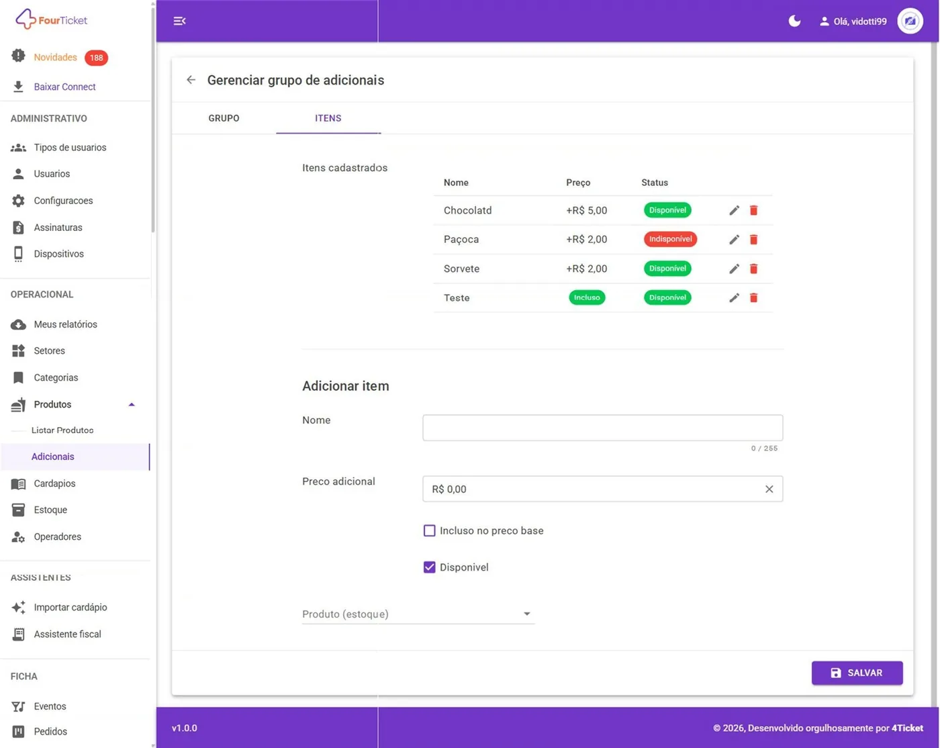This screenshot has width=940, height=748.
Task: Clear the Preco adicional field with the X icon
Action: click(769, 489)
